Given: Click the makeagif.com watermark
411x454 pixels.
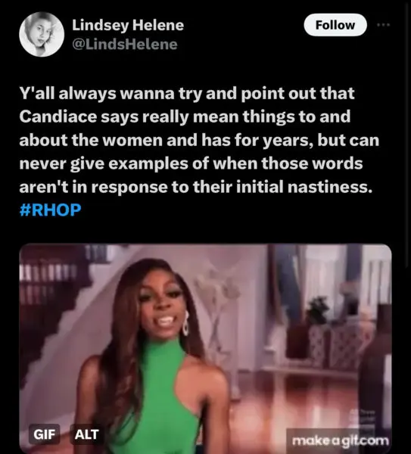Looking at the screenshot, I should [341, 440].
